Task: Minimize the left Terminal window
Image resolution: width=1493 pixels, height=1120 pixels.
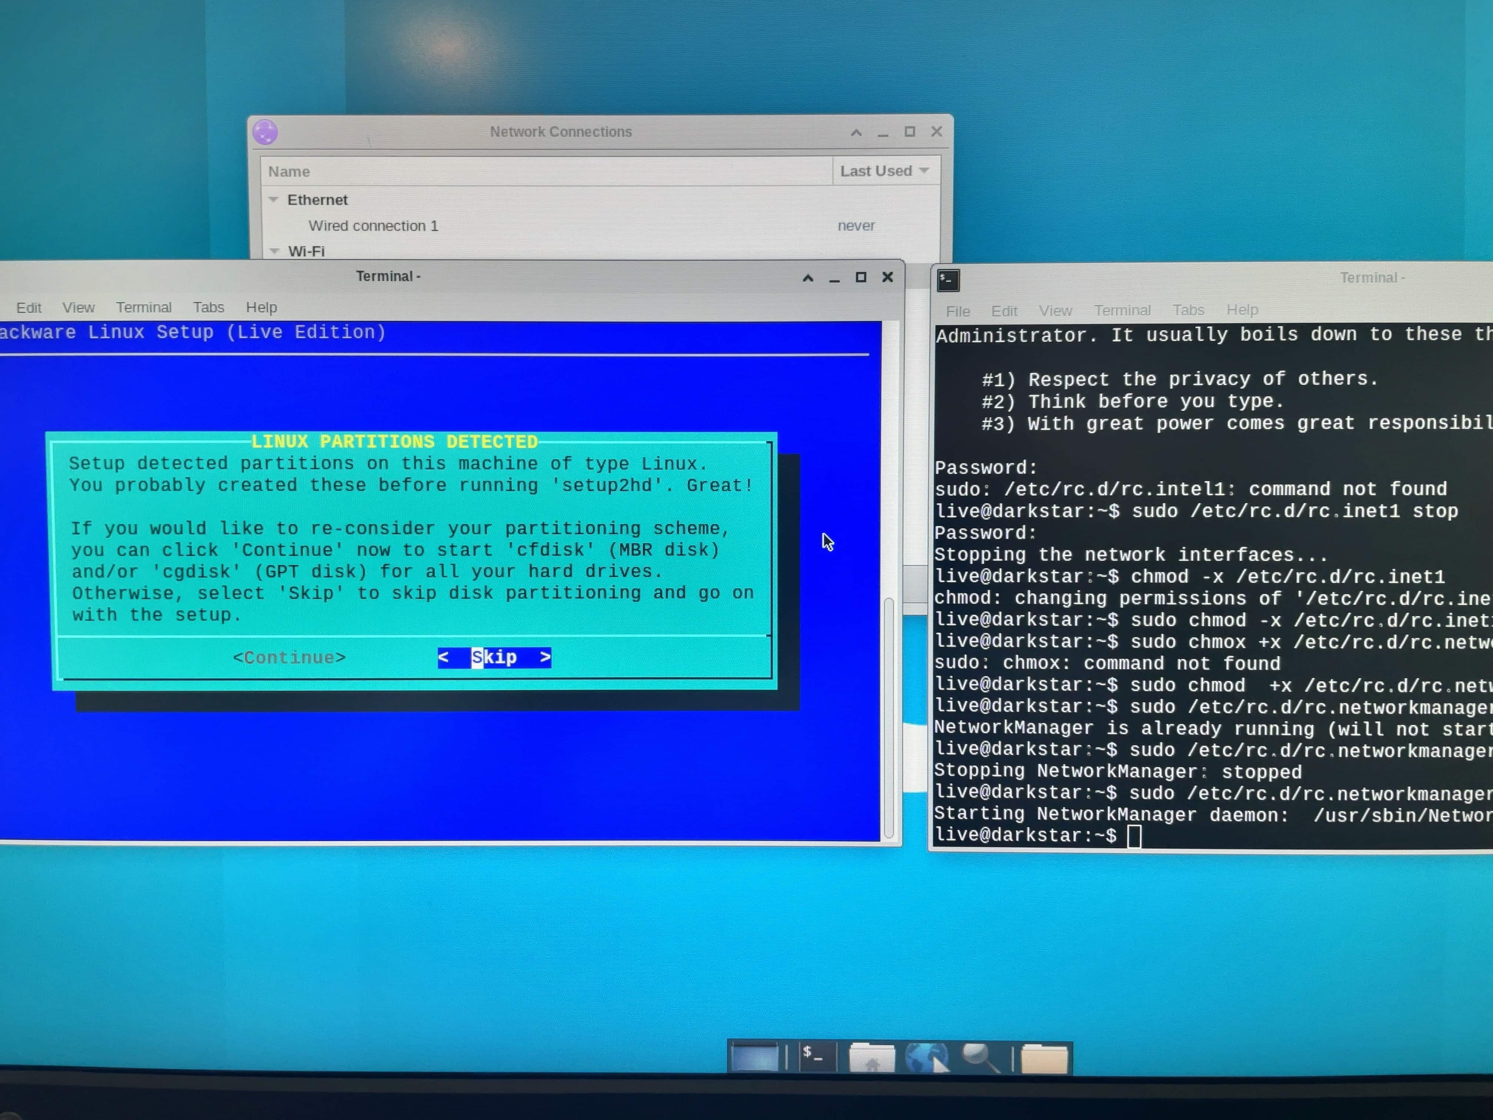Action: click(834, 279)
